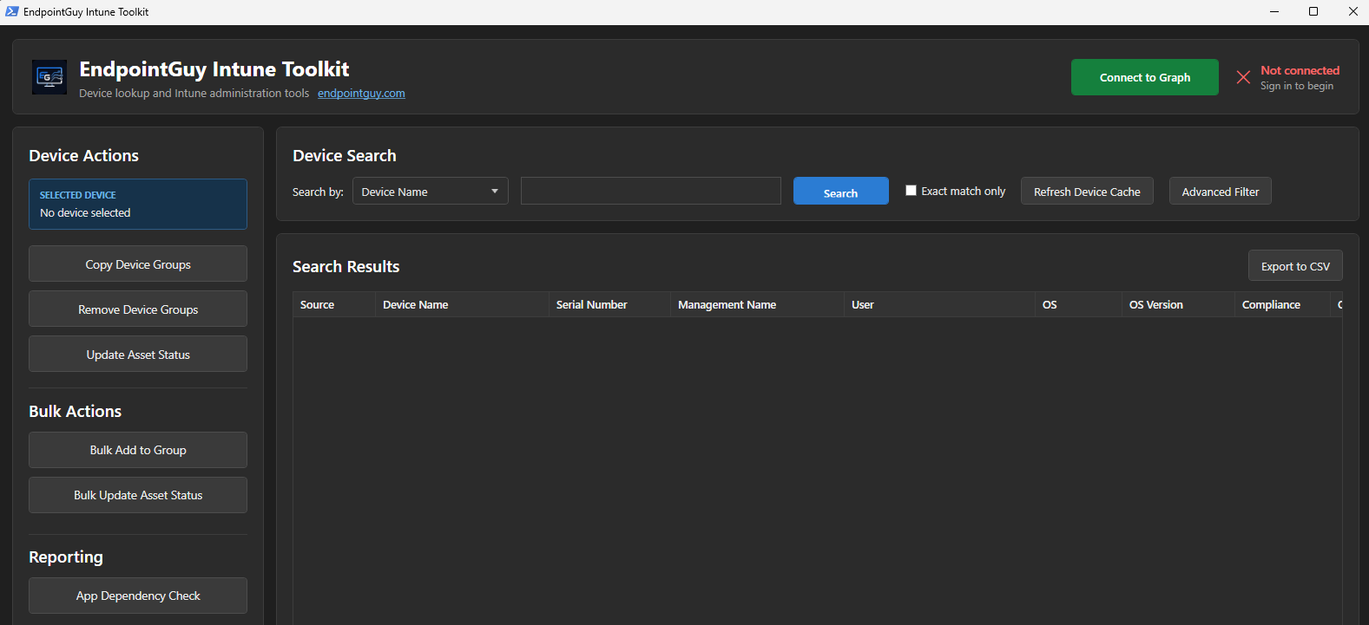Open the endpointguy.com link
The height and width of the screenshot is (625, 1369).
click(361, 94)
